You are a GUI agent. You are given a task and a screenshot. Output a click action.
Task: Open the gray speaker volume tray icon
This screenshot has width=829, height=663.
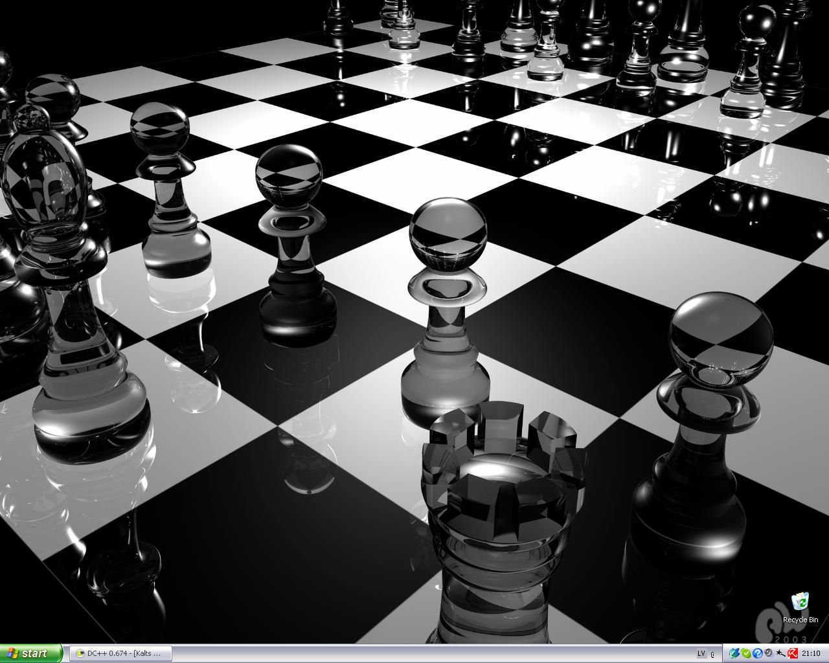[769, 653]
